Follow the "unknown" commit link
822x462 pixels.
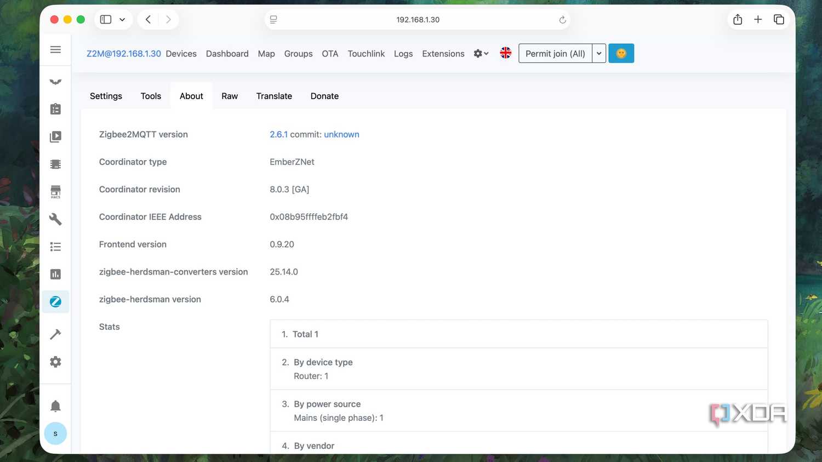click(341, 134)
